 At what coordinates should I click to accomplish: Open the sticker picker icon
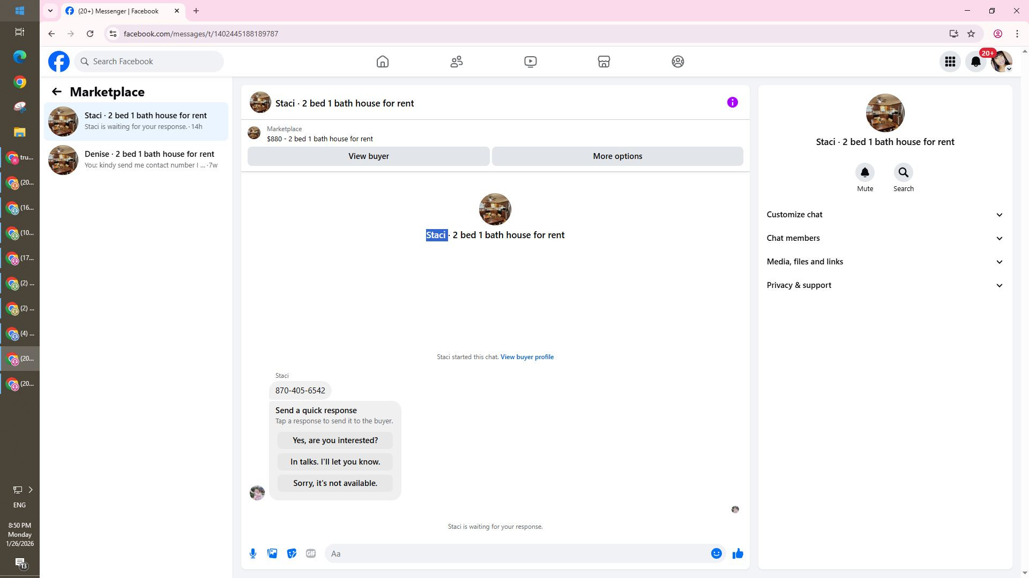(292, 554)
